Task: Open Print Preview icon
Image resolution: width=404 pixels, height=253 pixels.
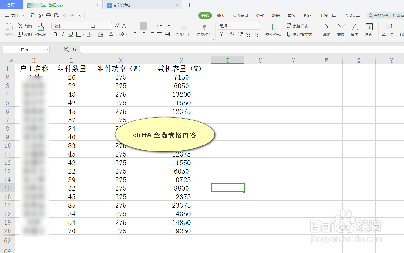Action: pyautogui.click(x=56, y=15)
